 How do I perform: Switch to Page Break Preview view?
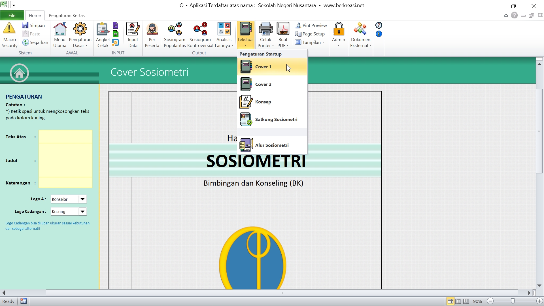pos(466,301)
